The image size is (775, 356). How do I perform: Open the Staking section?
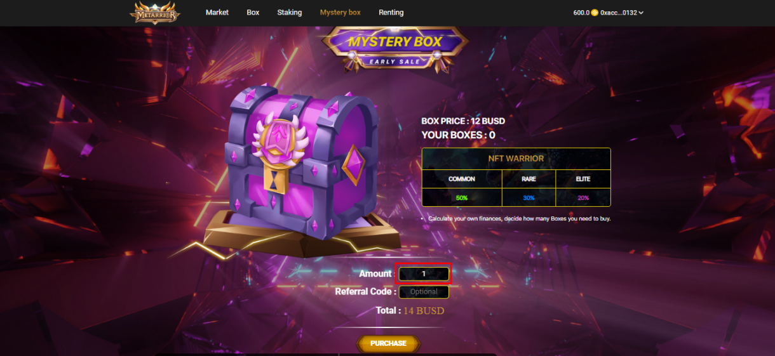290,13
